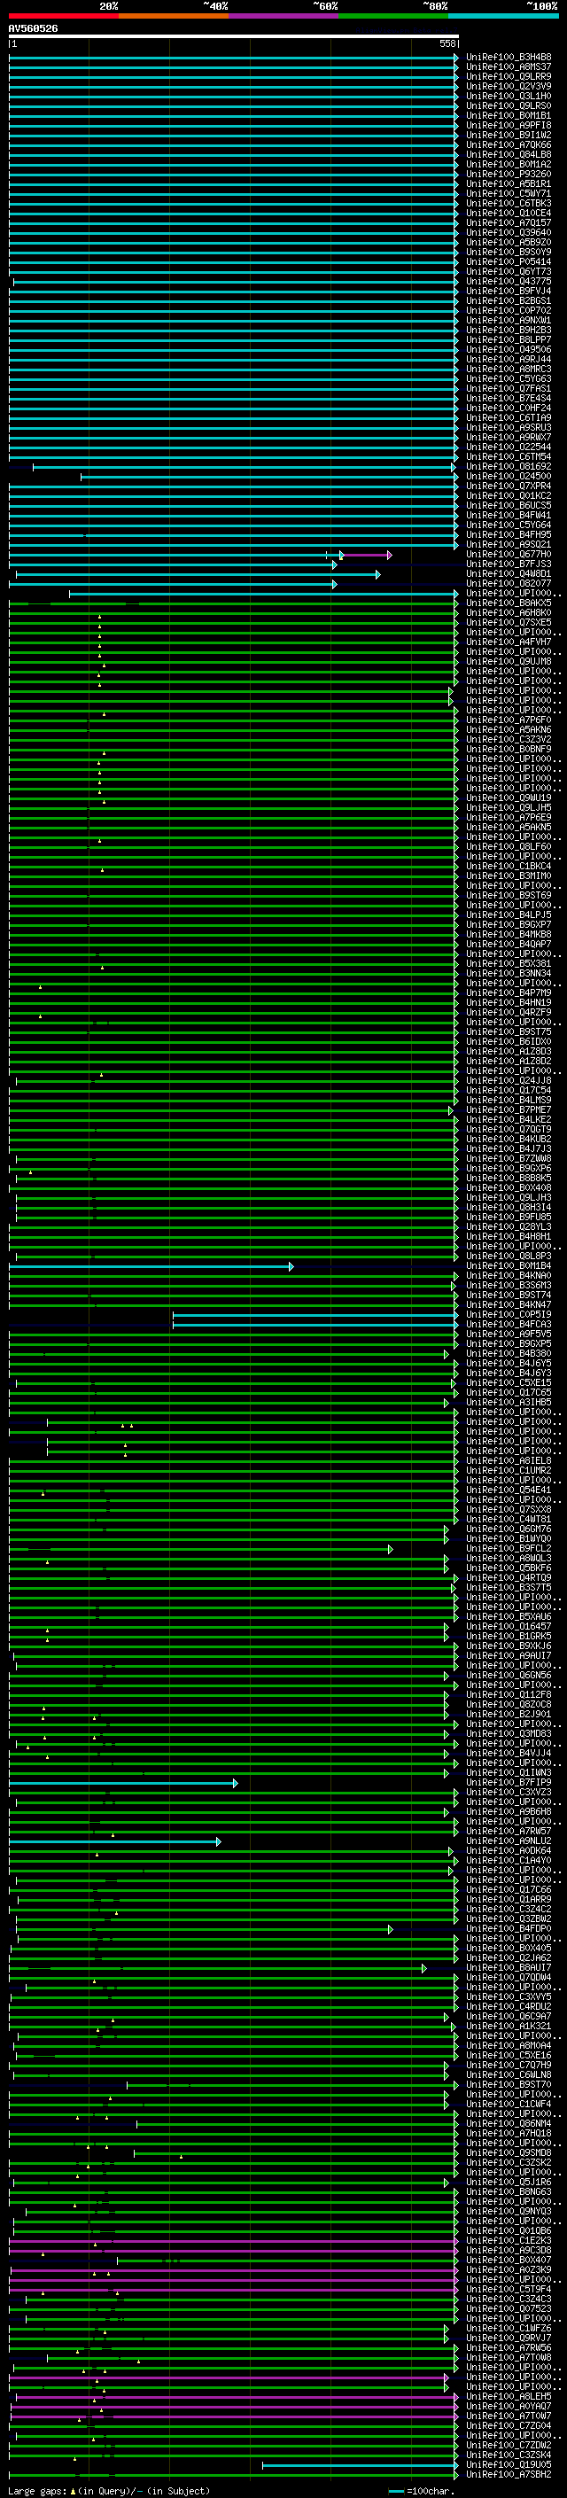Select the UniRef100_C5YG64 label

(508, 525)
